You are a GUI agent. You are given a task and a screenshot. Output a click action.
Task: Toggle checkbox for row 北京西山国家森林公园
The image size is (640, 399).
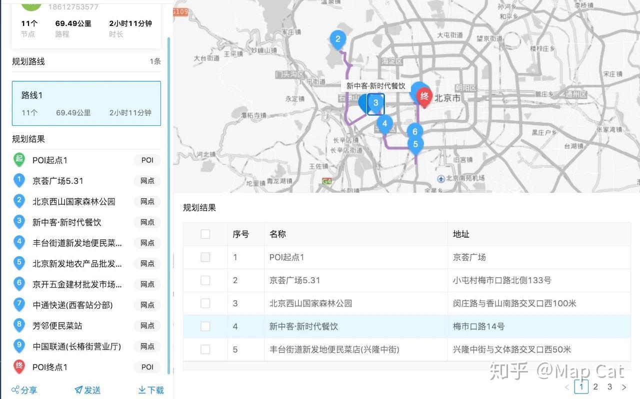tap(205, 303)
